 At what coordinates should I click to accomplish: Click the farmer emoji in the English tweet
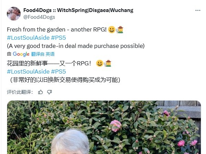coord(120,29)
